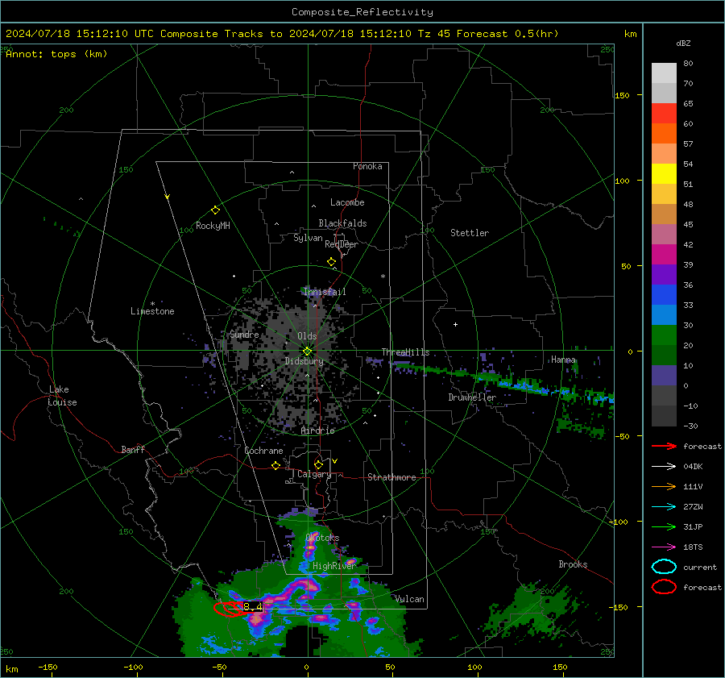Click the yellow diamond marker above Calgary
The height and width of the screenshot is (678, 725).
[318, 464]
